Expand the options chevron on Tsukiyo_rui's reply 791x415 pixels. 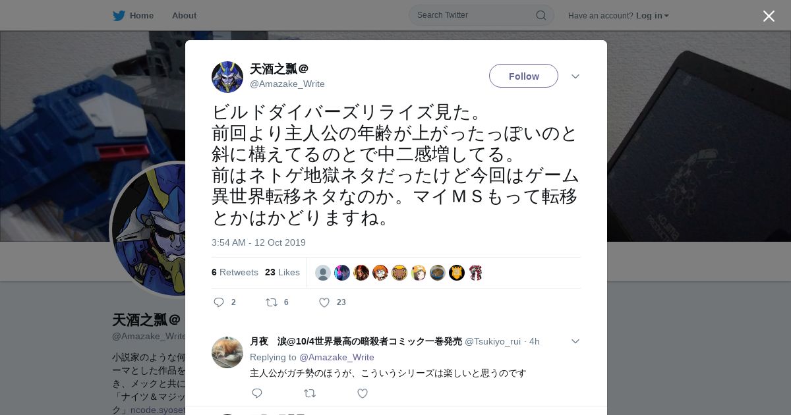click(575, 341)
